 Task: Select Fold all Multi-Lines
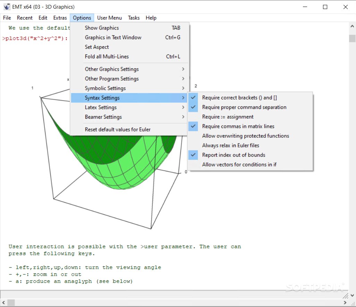(130, 56)
